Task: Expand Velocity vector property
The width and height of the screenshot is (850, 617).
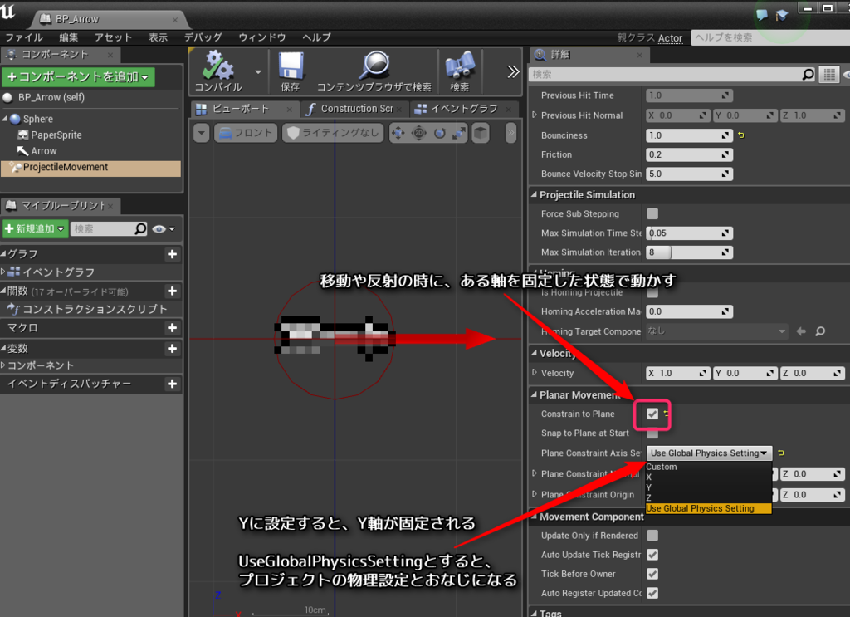Action: coord(534,373)
